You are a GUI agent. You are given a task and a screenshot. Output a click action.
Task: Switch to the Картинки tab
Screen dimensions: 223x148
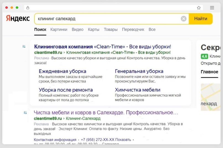point(59,29)
